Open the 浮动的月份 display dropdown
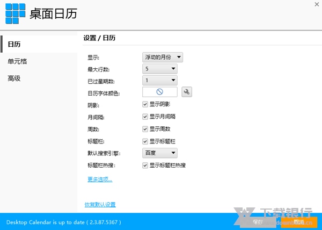Image resolution: width=322 pixels, height=230 pixels. point(163,56)
